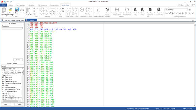This screenshot has width=196, height=110.
Task: Open the CNC-Calc Turning Tutorial document tab
Action: click(x=13, y=20)
